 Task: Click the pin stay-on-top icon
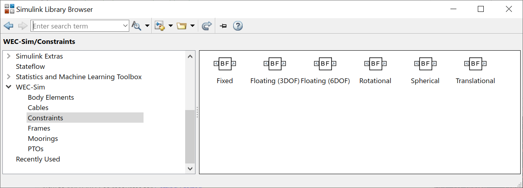click(223, 26)
